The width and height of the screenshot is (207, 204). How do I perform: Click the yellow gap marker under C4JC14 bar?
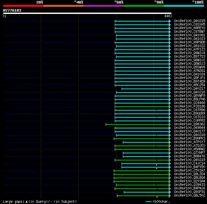point(156,165)
